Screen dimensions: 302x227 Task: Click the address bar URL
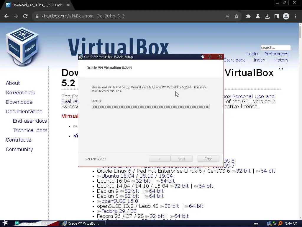(83, 16)
